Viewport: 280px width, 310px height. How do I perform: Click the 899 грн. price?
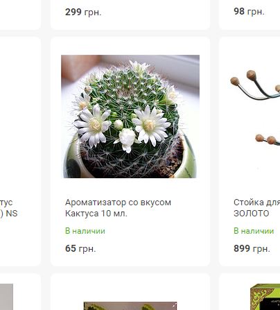click(252, 248)
